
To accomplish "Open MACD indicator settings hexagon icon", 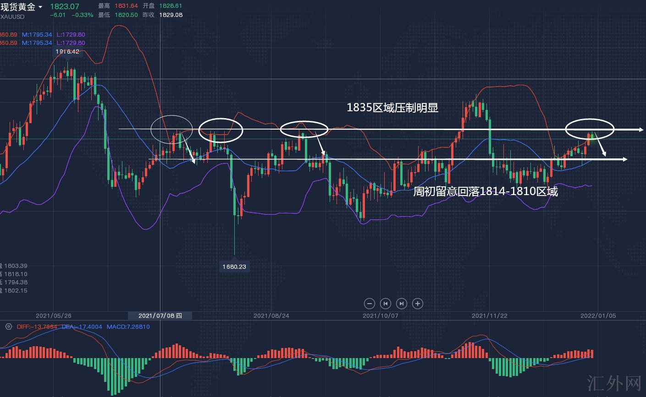I will (8, 326).
